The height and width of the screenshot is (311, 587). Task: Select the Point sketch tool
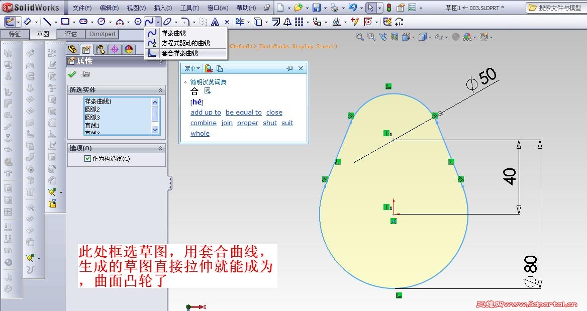227,22
